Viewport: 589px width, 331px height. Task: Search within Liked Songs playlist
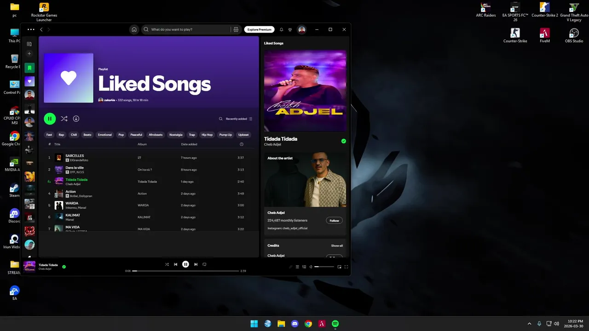click(220, 119)
